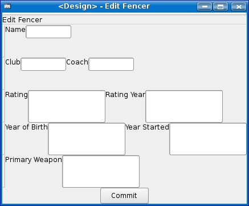Click the Year Started label

[147, 127]
